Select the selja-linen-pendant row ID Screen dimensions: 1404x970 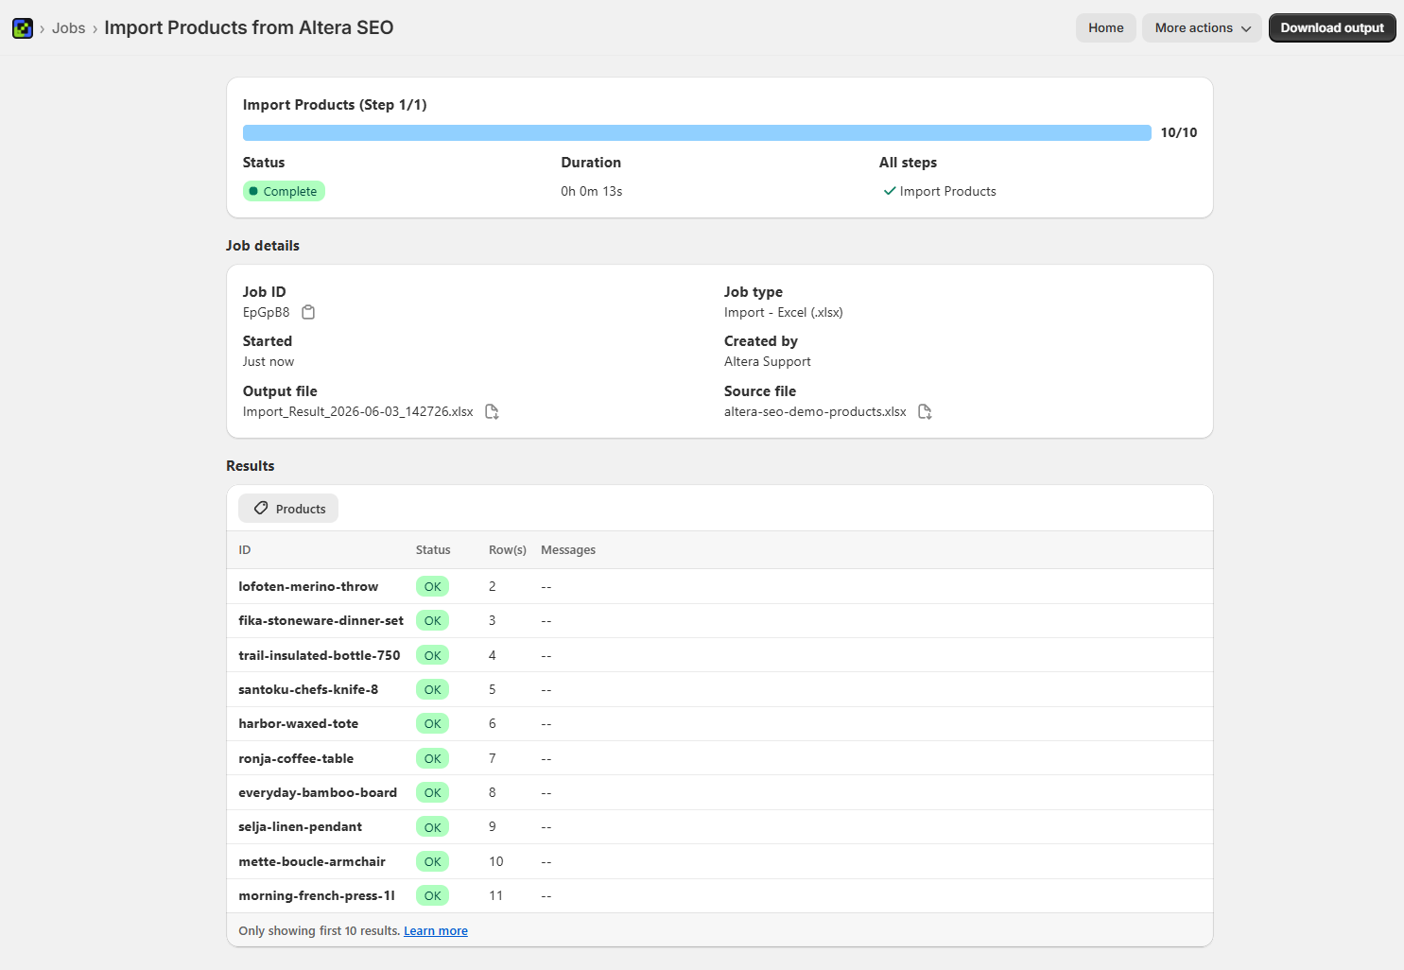coord(301,827)
